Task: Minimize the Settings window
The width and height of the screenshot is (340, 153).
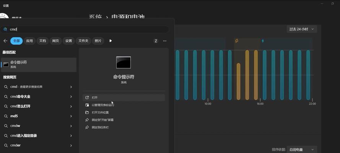Action: (x=322, y=4)
